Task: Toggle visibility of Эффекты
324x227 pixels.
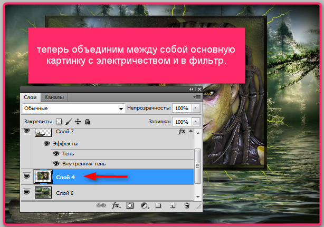Action: pos(46,143)
